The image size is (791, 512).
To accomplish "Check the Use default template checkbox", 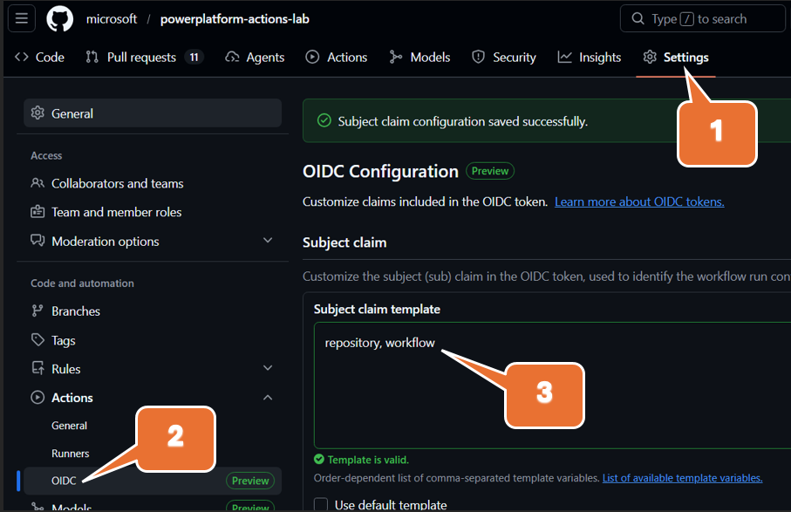I will click(321, 504).
